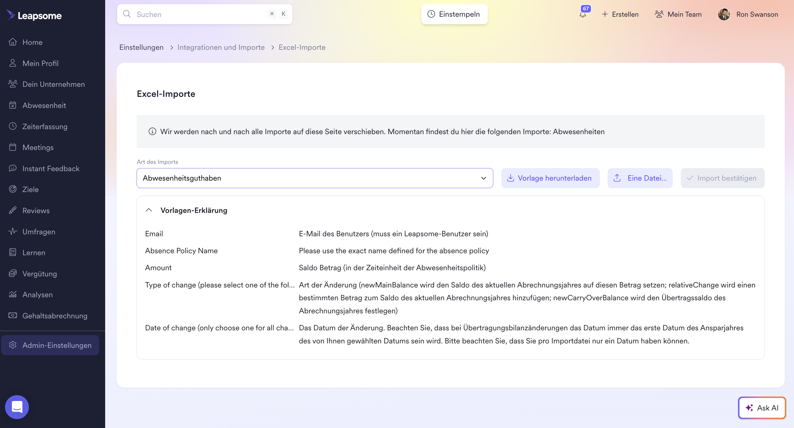The height and width of the screenshot is (428, 794).
Task: Open Ziele in the sidebar
Action: click(30, 189)
